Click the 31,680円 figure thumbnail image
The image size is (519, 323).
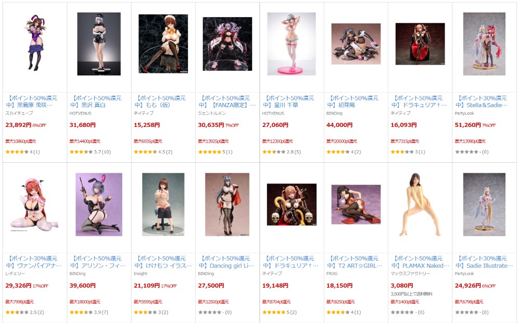[x=99, y=44]
